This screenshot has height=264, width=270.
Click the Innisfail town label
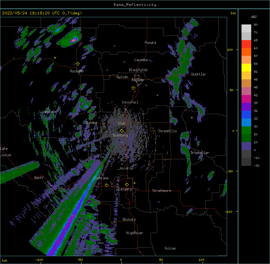pyautogui.click(x=130, y=102)
